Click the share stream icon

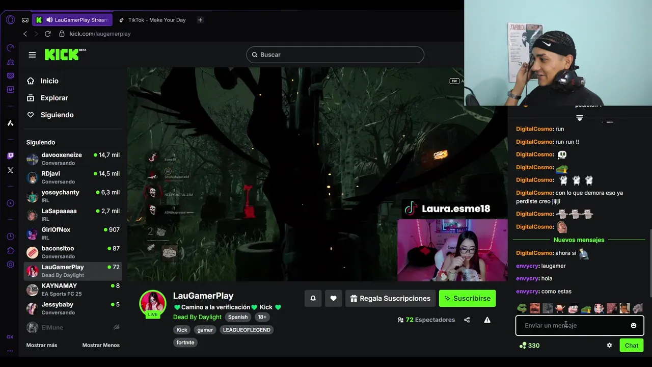click(467, 320)
